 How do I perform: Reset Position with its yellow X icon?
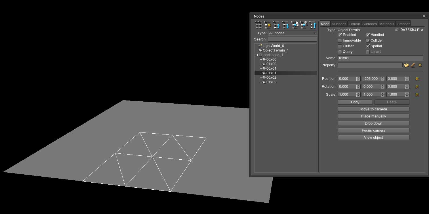point(417,79)
